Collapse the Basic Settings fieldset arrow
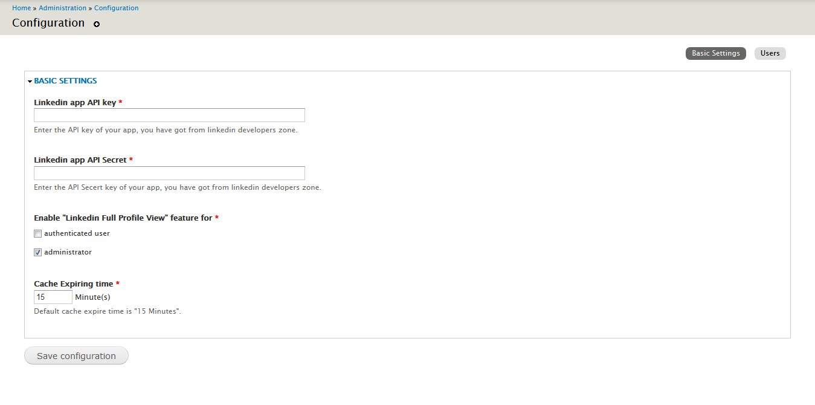 (x=30, y=81)
